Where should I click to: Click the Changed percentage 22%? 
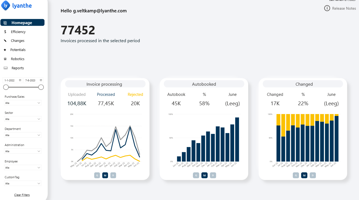[x=303, y=103]
